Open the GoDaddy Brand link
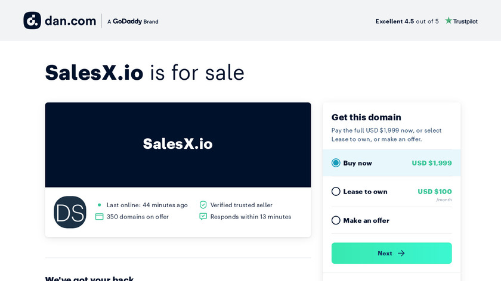501x281 pixels. click(132, 21)
